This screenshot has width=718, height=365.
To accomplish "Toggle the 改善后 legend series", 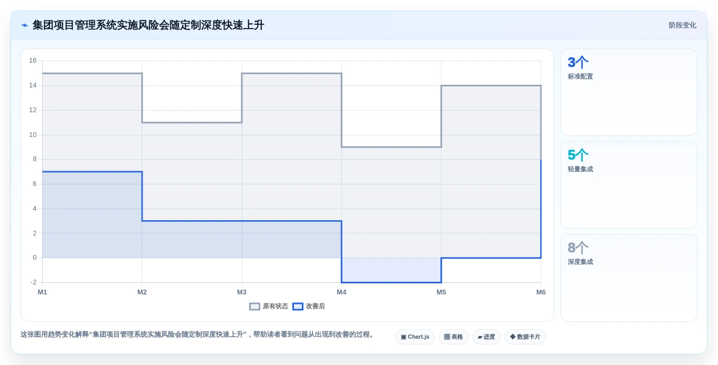I will click(x=309, y=306).
